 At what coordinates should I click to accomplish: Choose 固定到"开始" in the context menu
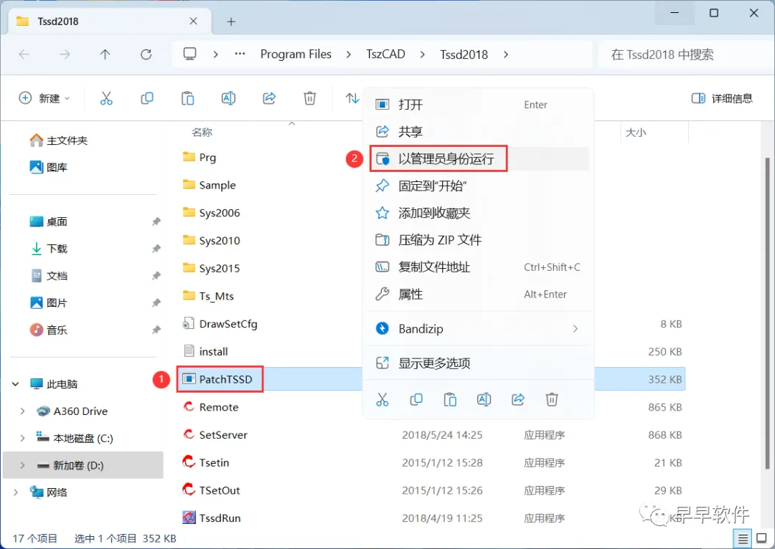click(x=478, y=186)
